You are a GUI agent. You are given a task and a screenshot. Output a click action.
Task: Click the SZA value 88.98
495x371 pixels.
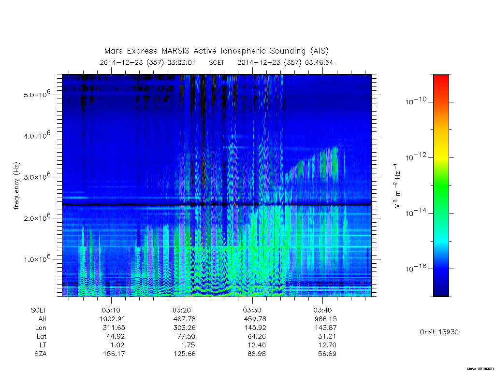click(x=255, y=354)
